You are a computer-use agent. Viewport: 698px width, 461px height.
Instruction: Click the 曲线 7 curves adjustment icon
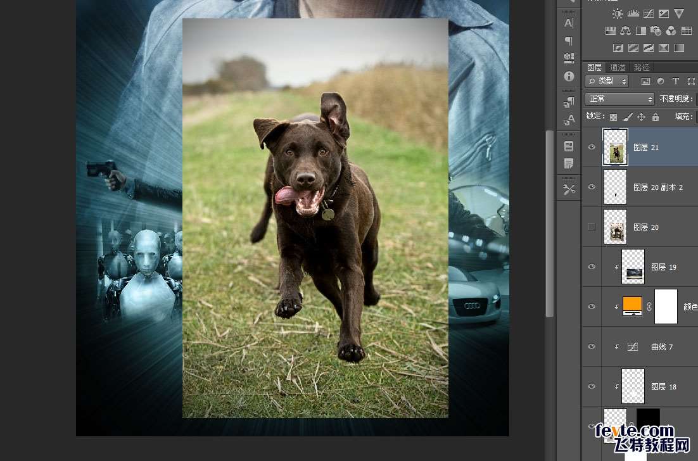pyautogui.click(x=633, y=346)
